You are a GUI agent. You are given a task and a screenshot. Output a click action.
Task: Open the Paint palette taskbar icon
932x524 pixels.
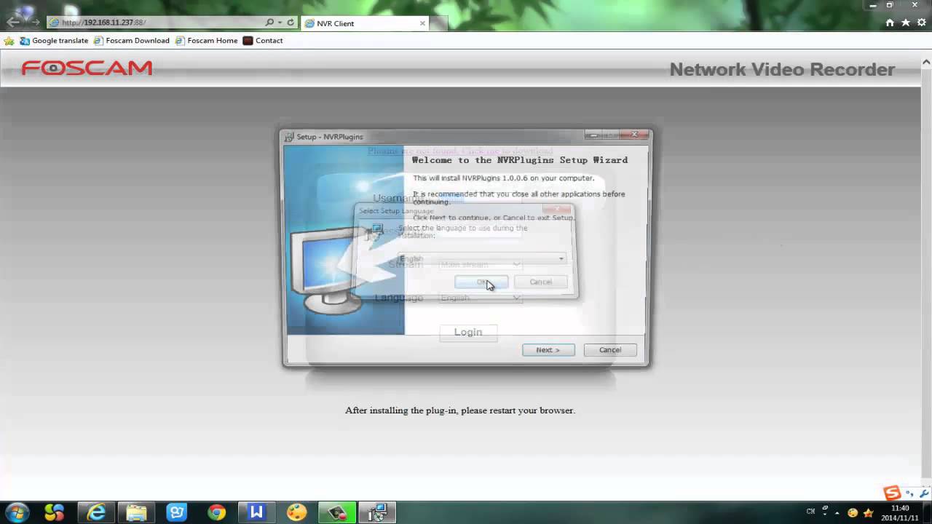coord(296,512)
